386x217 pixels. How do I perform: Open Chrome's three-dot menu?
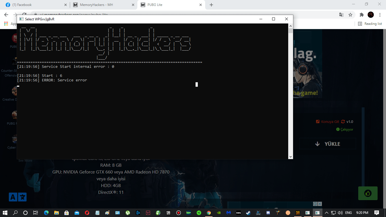click(380, 15)
